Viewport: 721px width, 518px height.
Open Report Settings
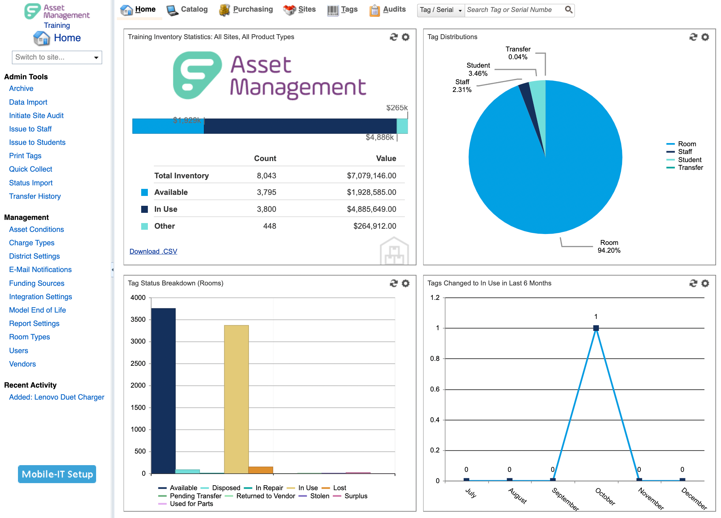click(34, 323)
